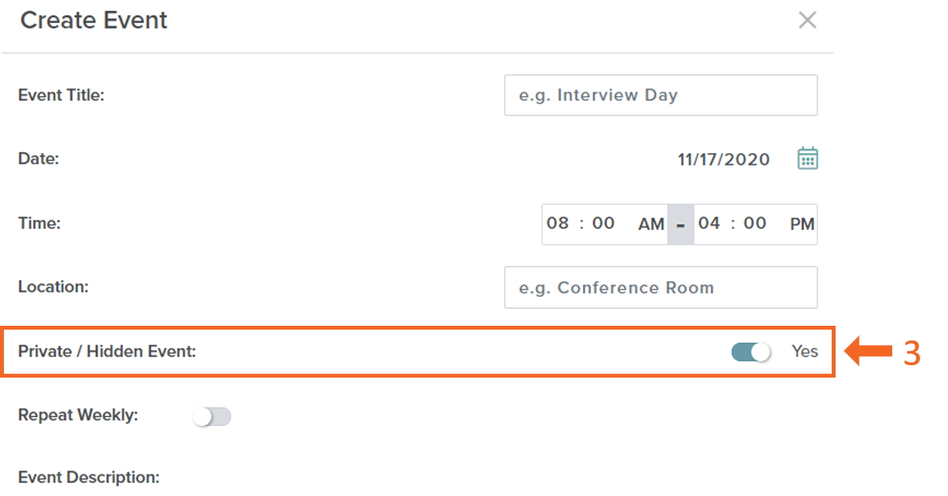Click the Create Event heading
The width and height of the screenshot is (948, 496).
tap(94, 20)
